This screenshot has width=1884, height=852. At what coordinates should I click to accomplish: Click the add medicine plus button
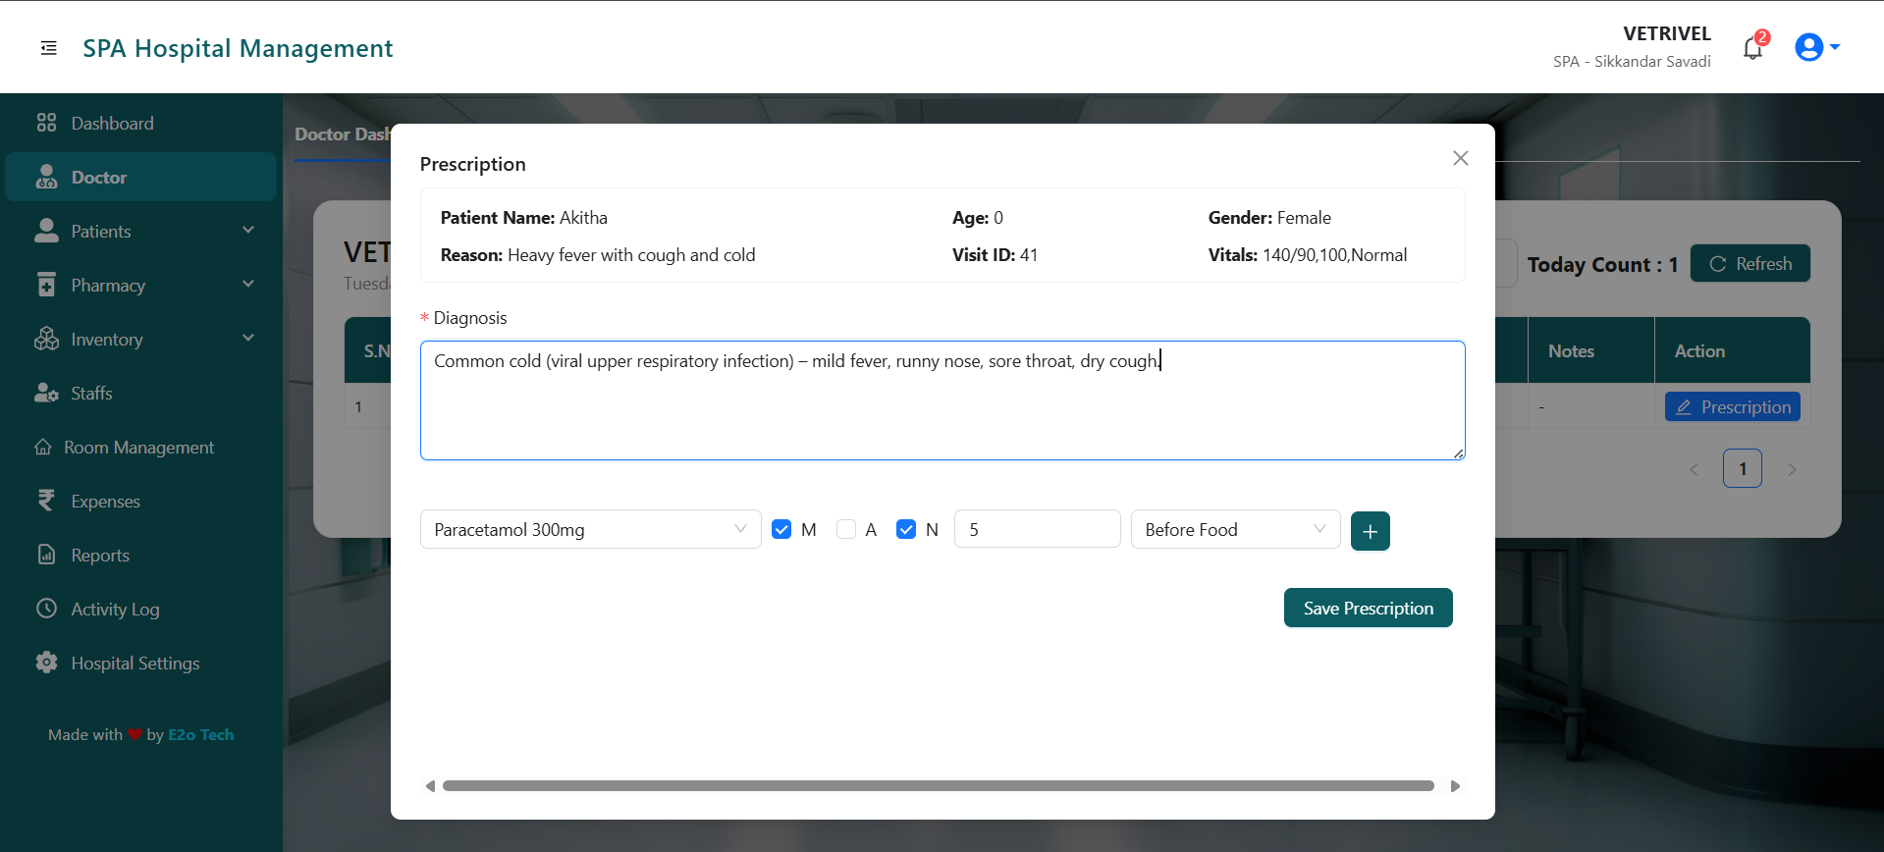pos(1370,531)
